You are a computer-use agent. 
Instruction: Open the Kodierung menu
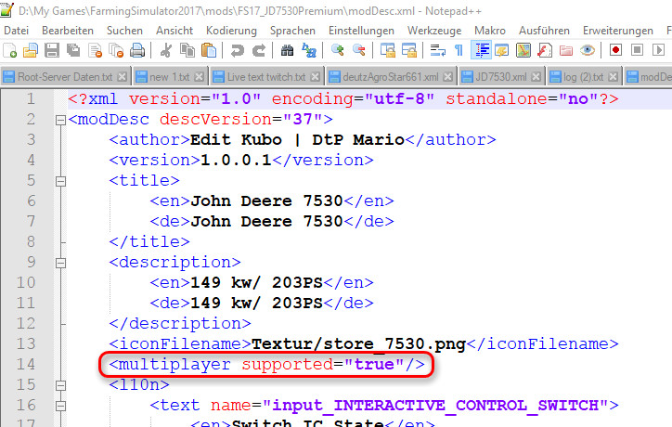(x=231, y=31)
